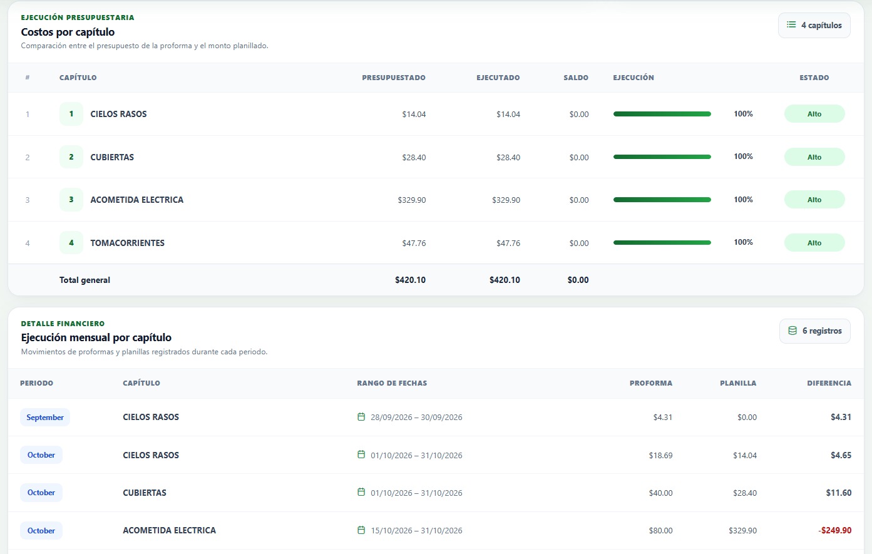Click the PLANILLA column header
The width and height of the screenshot is (872, 554).
(738, 383)
